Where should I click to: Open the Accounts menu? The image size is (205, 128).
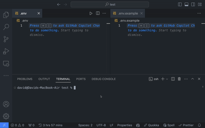(x=6, y=104)
